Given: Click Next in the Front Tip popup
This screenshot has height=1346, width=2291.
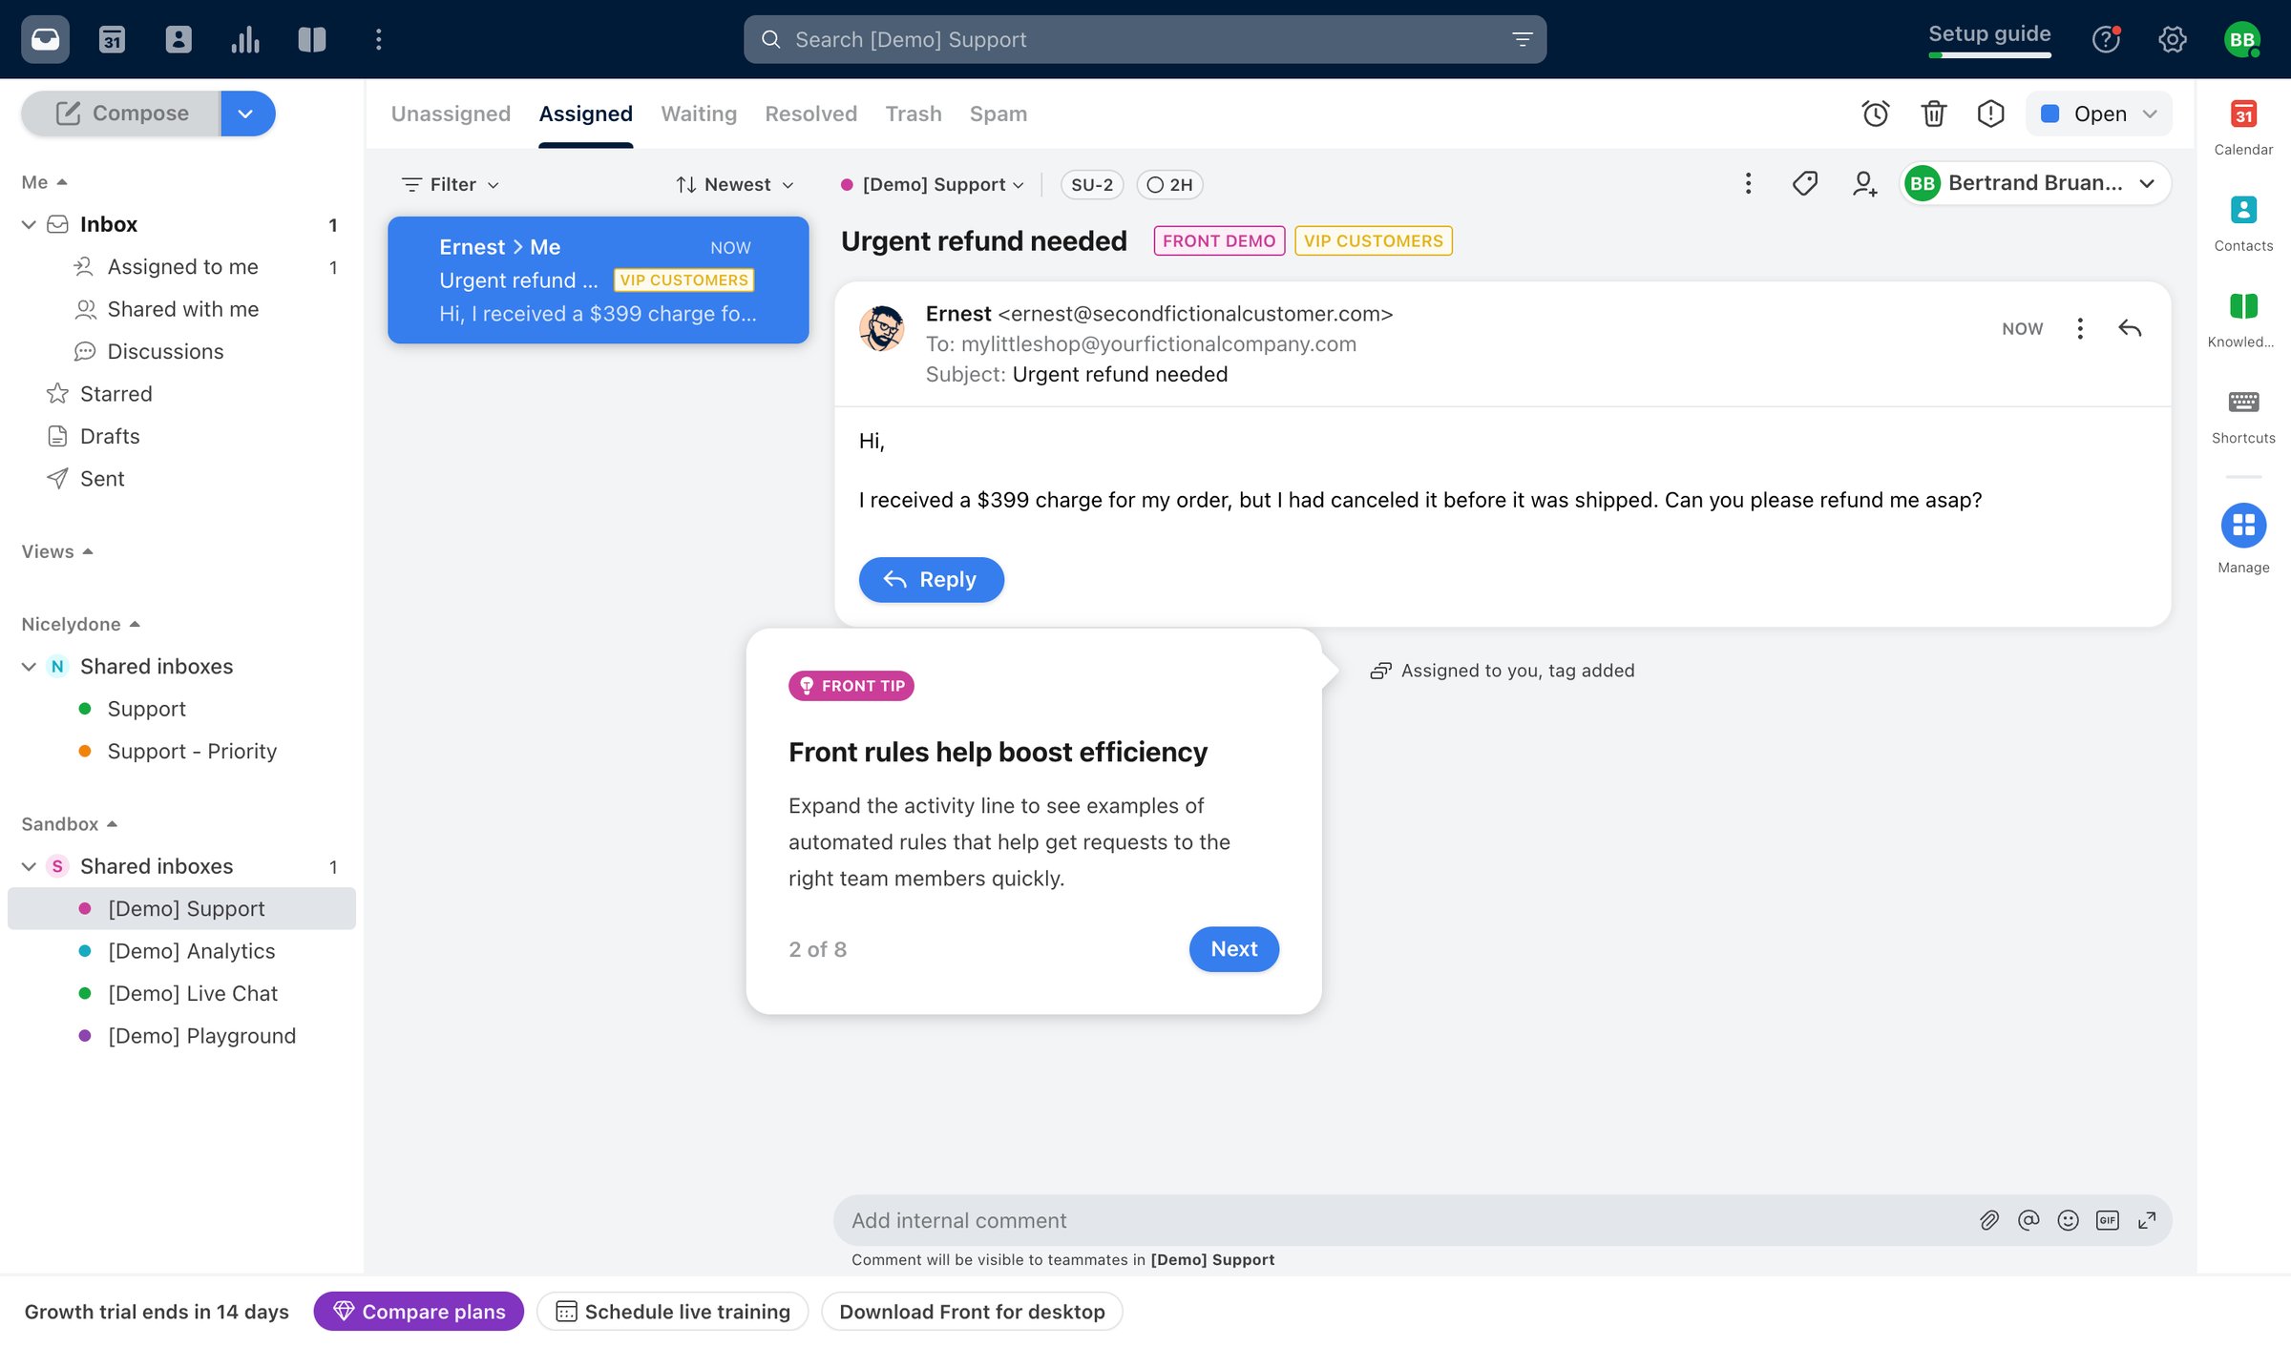Looking at the screenshot, I should coord(1234,948).
